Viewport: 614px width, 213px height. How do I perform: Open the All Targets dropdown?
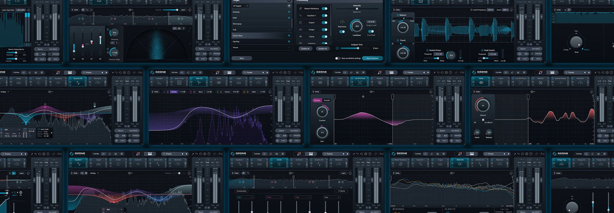click(x=240, y=6)
